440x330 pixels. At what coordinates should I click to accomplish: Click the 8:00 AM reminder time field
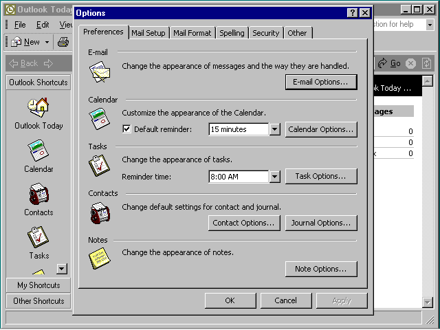[x=239, y=177]
